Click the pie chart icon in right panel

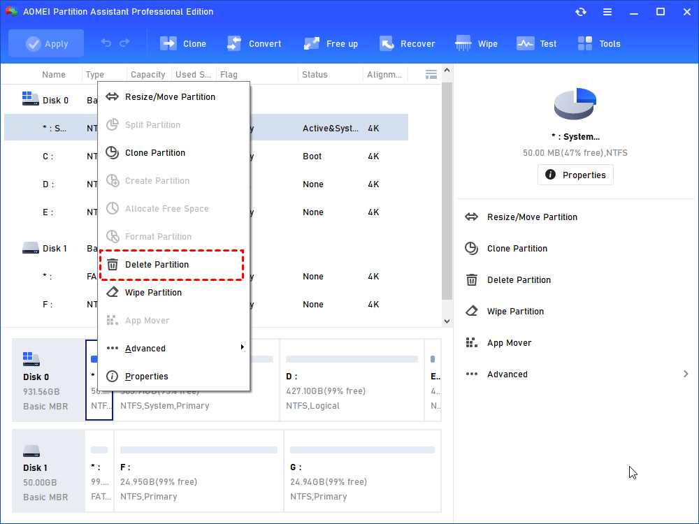575,103
